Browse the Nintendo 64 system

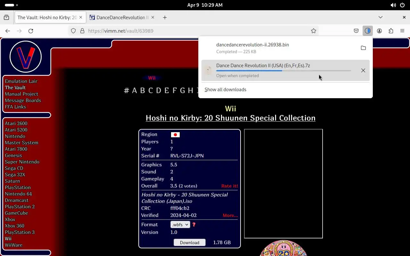pos(18,194)
